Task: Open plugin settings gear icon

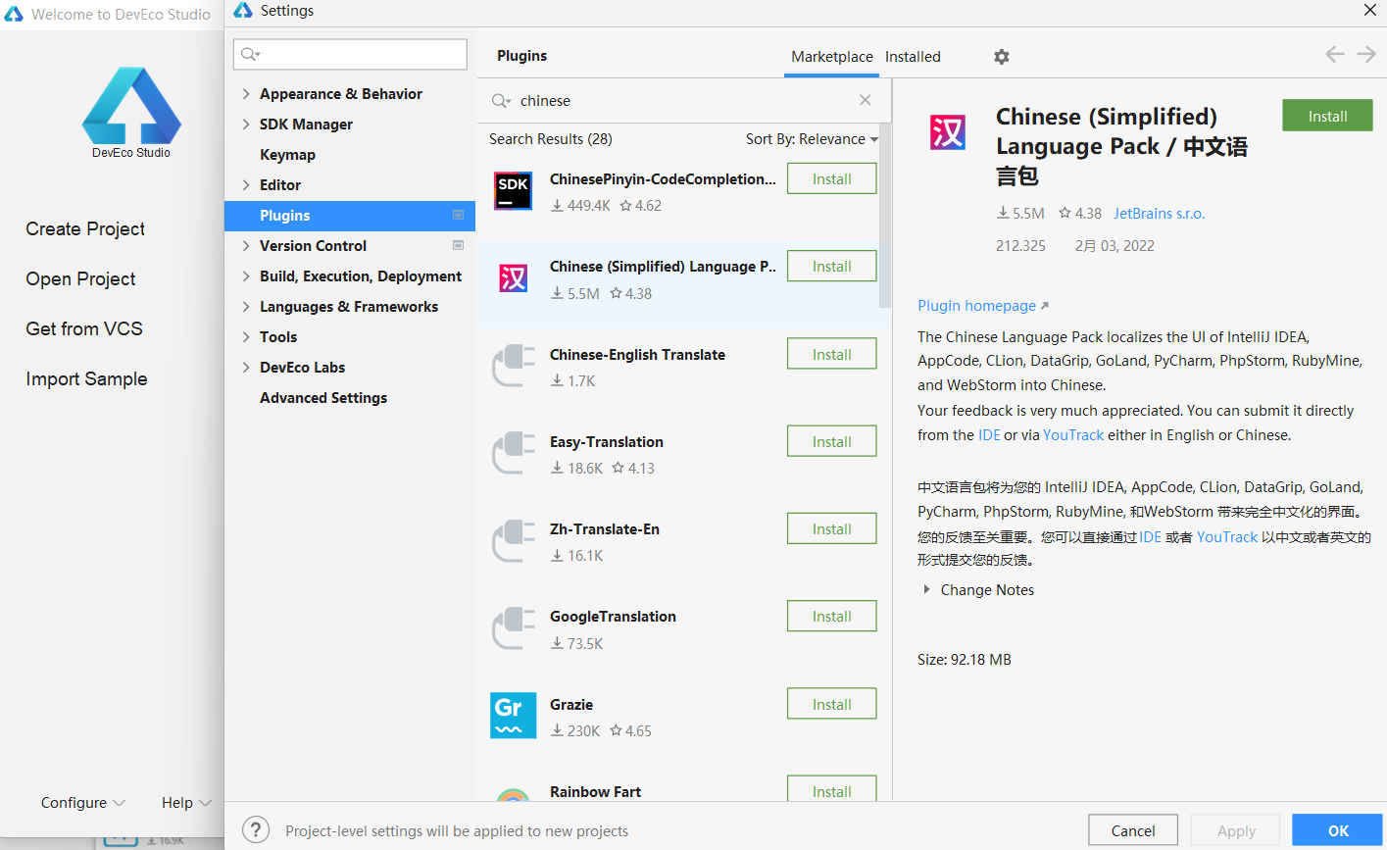Action: 1001,57
